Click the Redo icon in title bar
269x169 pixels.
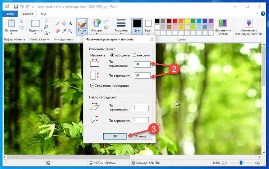click(x=28, y=6)
